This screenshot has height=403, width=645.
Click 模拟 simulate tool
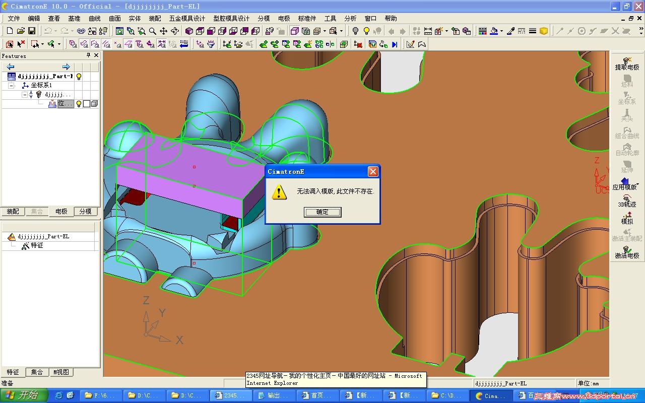(x=627, y=218)
